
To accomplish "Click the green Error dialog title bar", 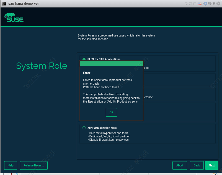I will click(x=112, y=64).
